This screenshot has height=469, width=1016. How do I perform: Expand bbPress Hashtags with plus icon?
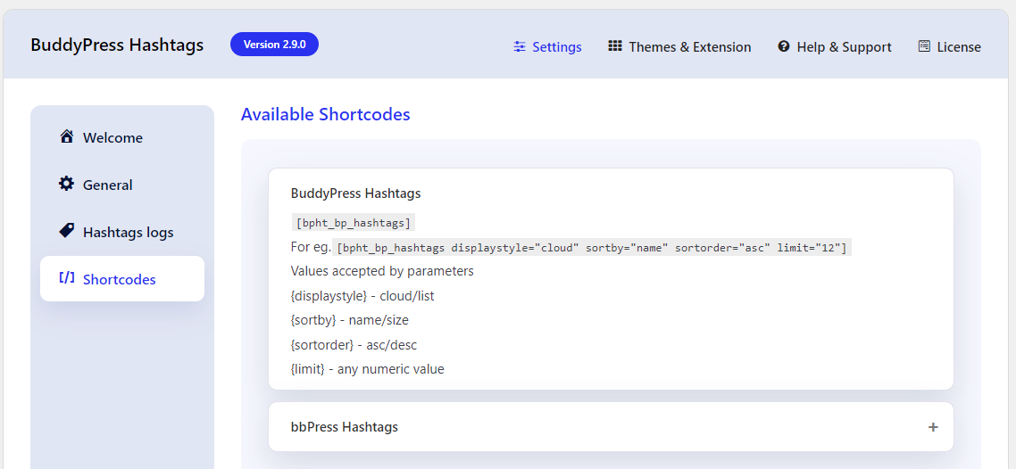point(933,427)
